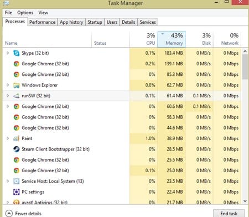Open the Options menu

pyautogui.click(x=25, y=13)
